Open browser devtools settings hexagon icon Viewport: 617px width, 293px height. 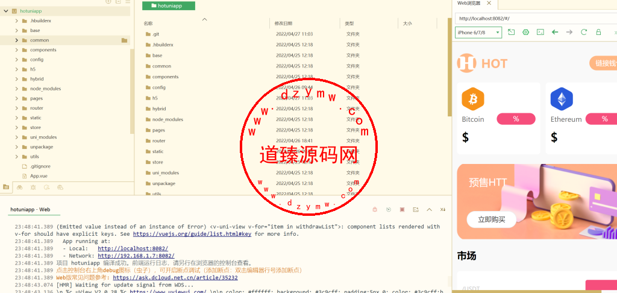point(525,33)
